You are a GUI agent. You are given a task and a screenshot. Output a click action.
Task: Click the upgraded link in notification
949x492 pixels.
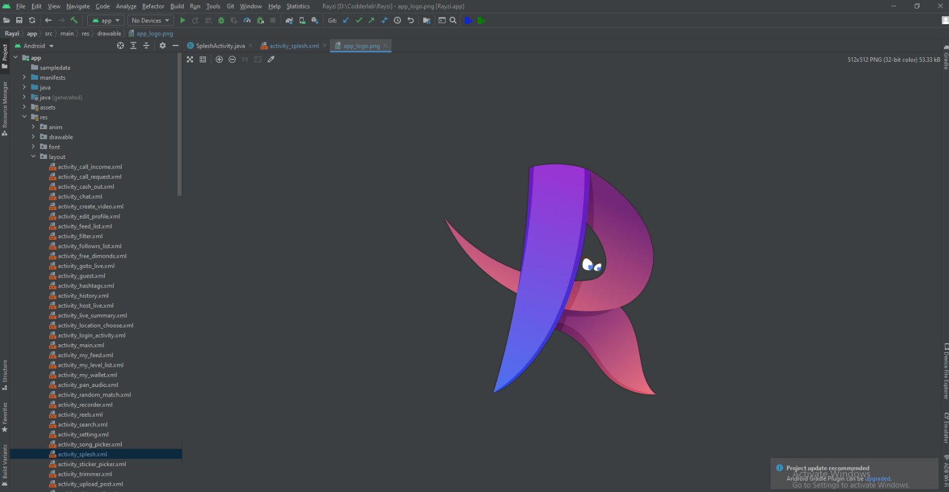click(878, 479)
